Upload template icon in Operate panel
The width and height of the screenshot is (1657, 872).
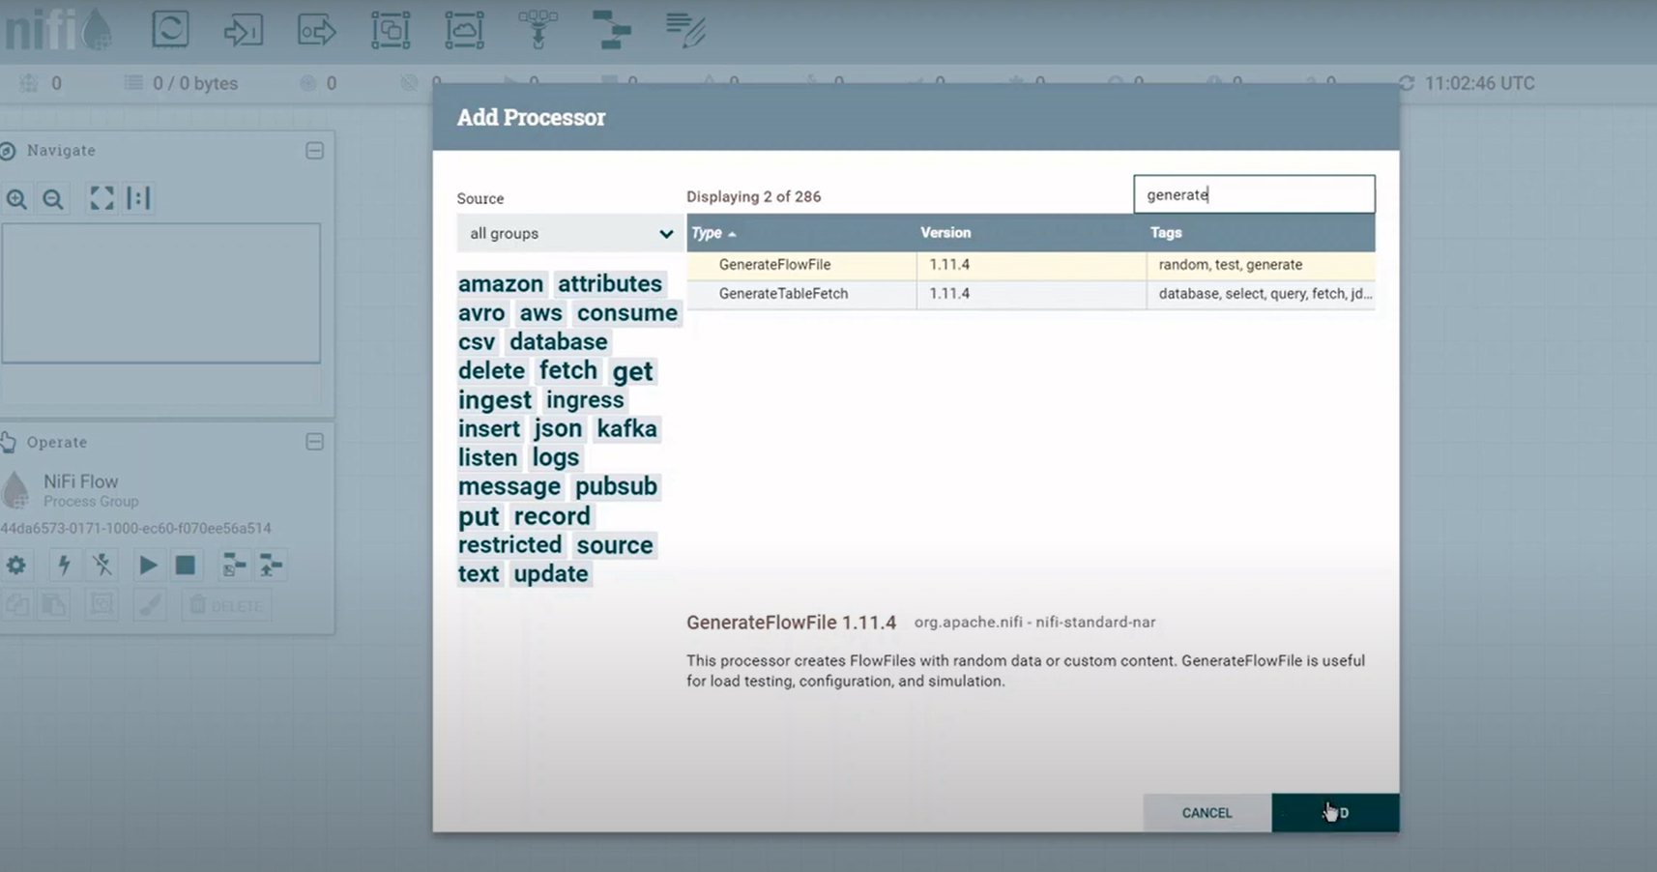(271, 565)
